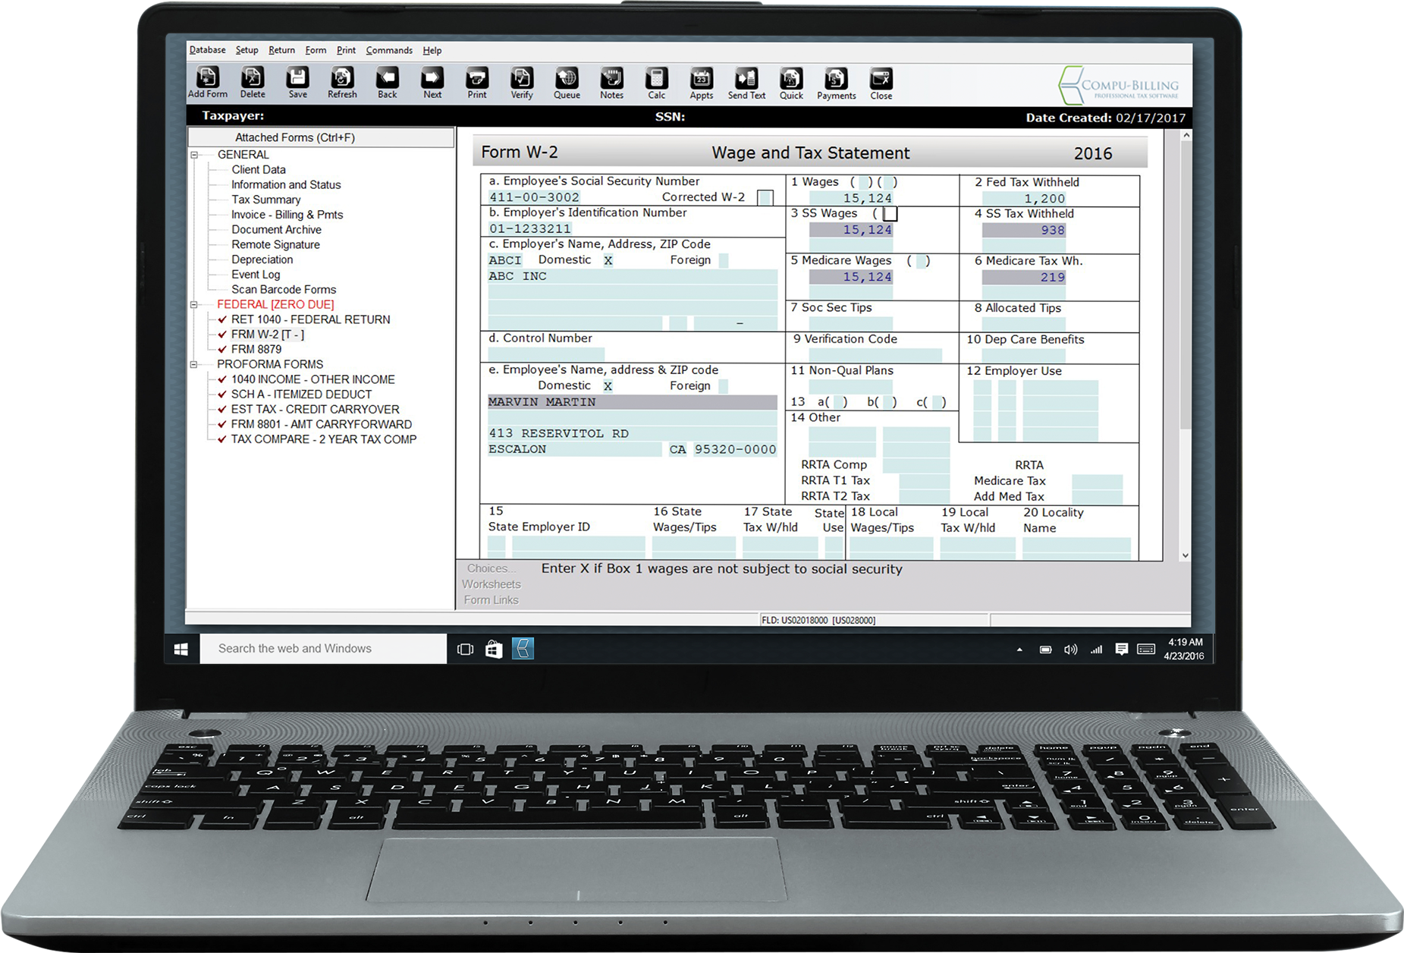Collapse the PROFORMA FORMS tree section
The image size is (1404, 953).
(194, 365)
